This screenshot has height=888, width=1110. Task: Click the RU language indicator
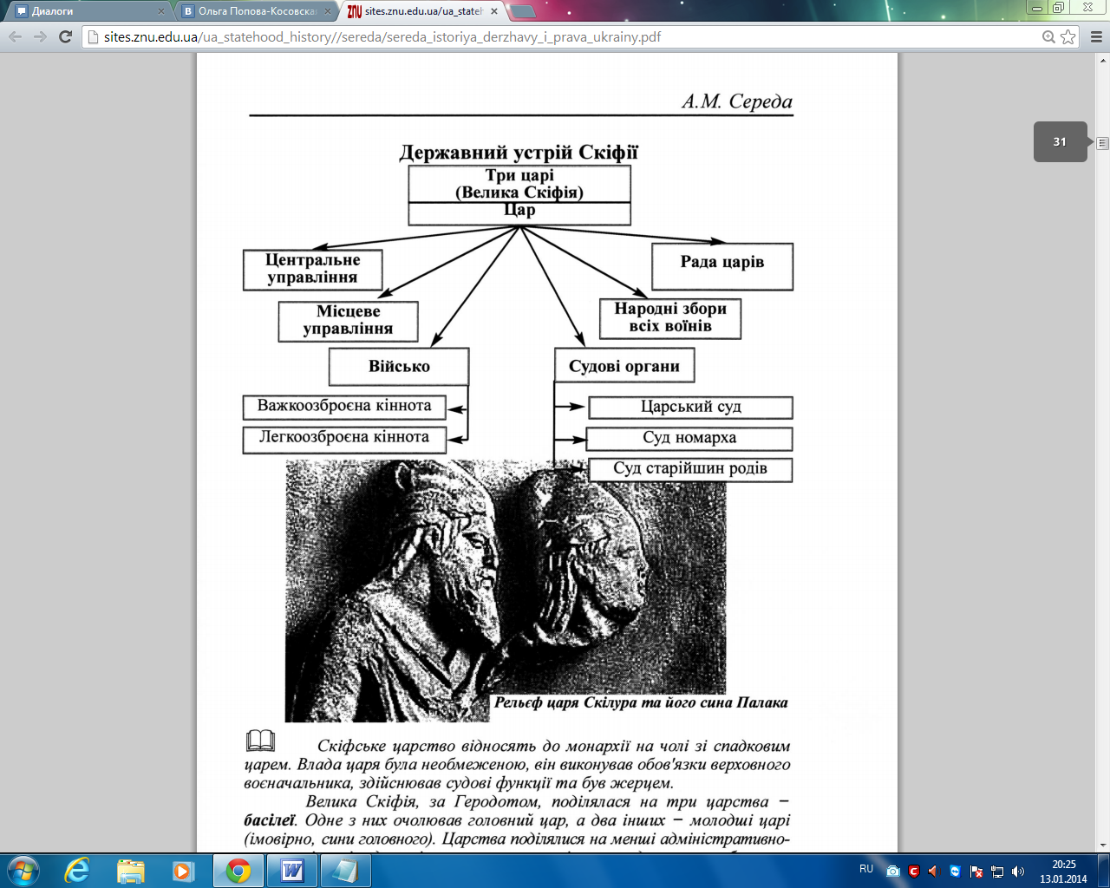pos(866,869)
